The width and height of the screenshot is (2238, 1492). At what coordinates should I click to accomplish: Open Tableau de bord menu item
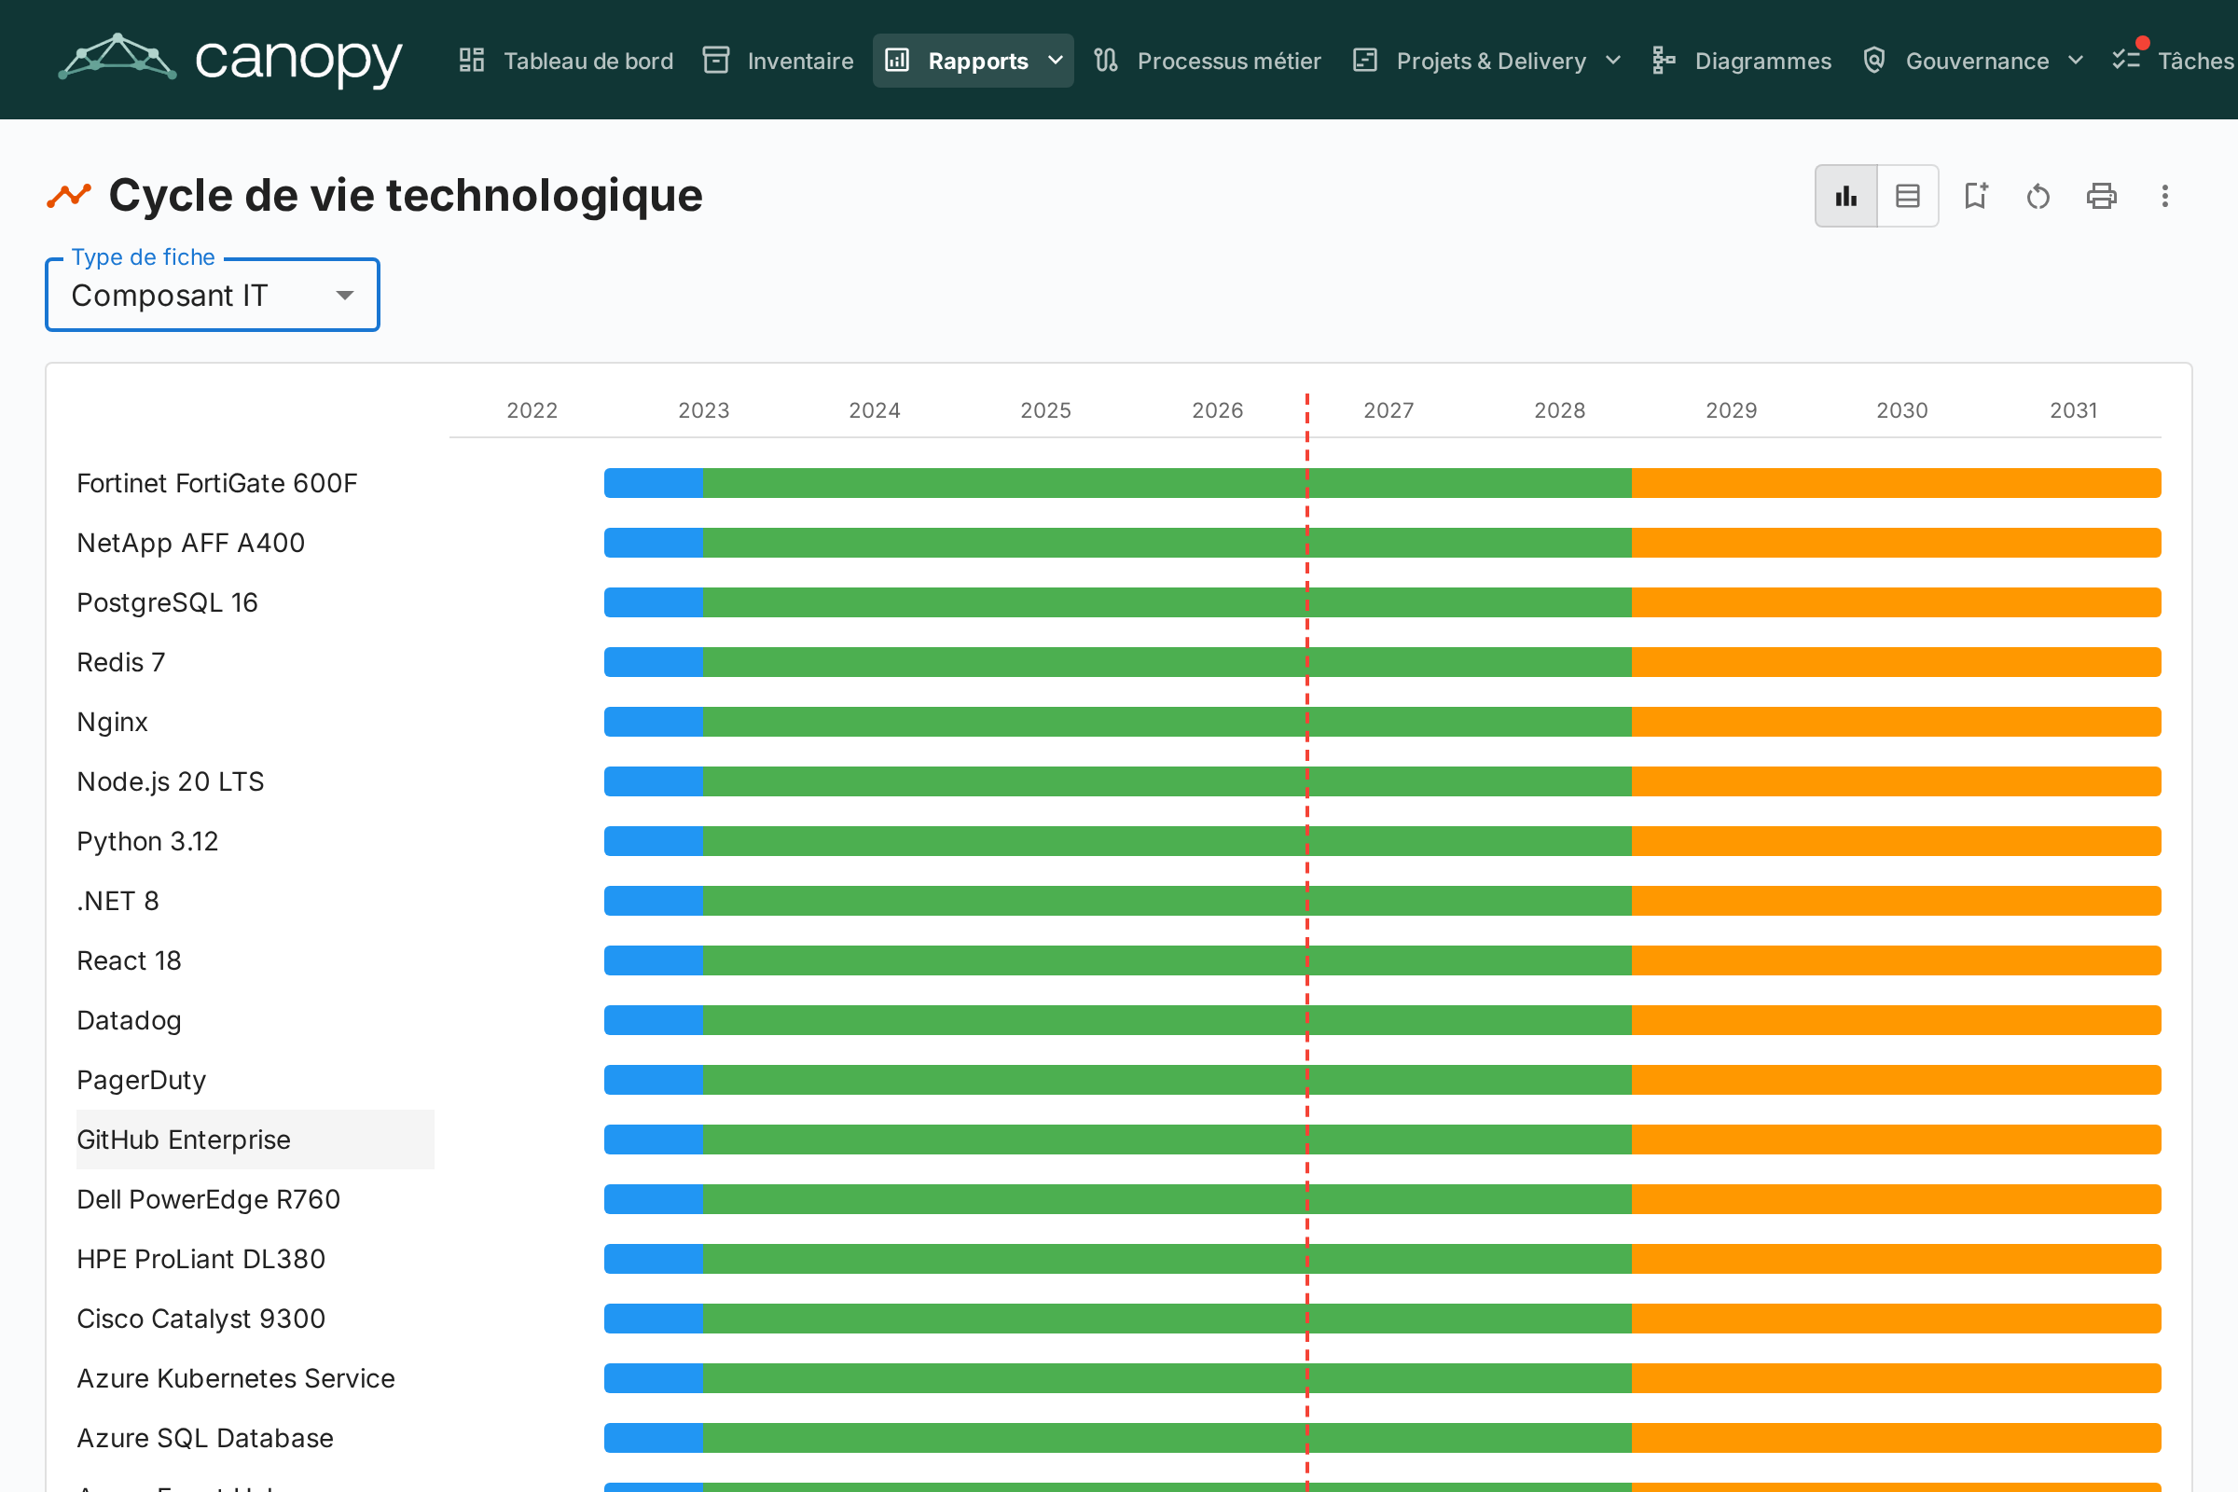coord(566,61)
